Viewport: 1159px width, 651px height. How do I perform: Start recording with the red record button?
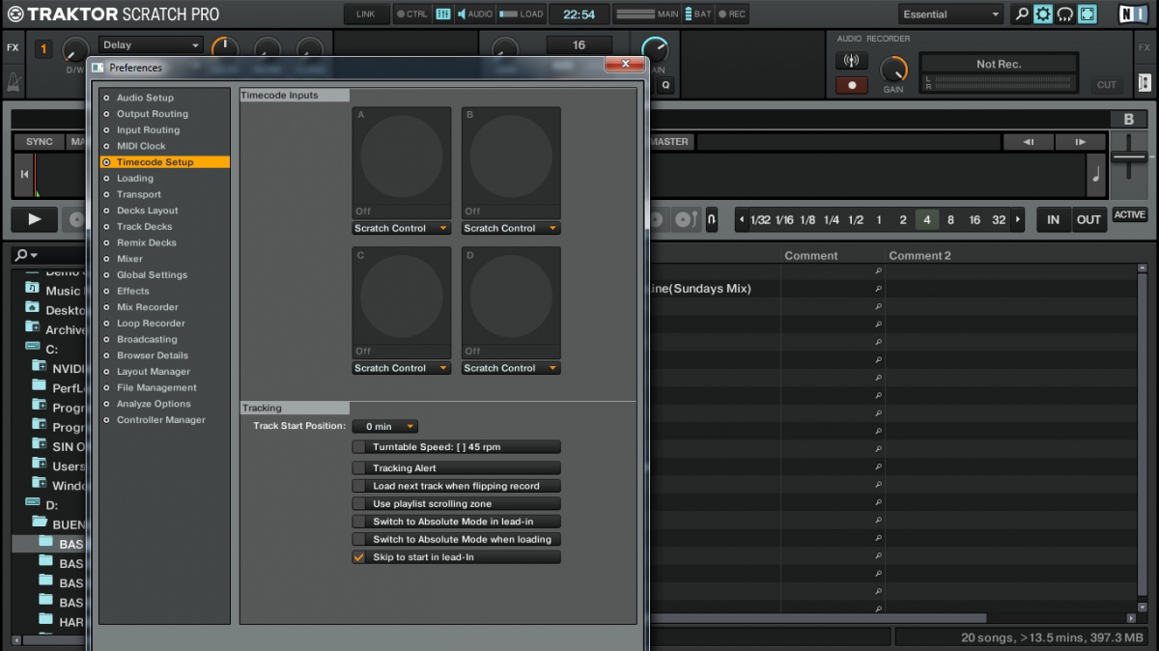[x=852, y=85]
